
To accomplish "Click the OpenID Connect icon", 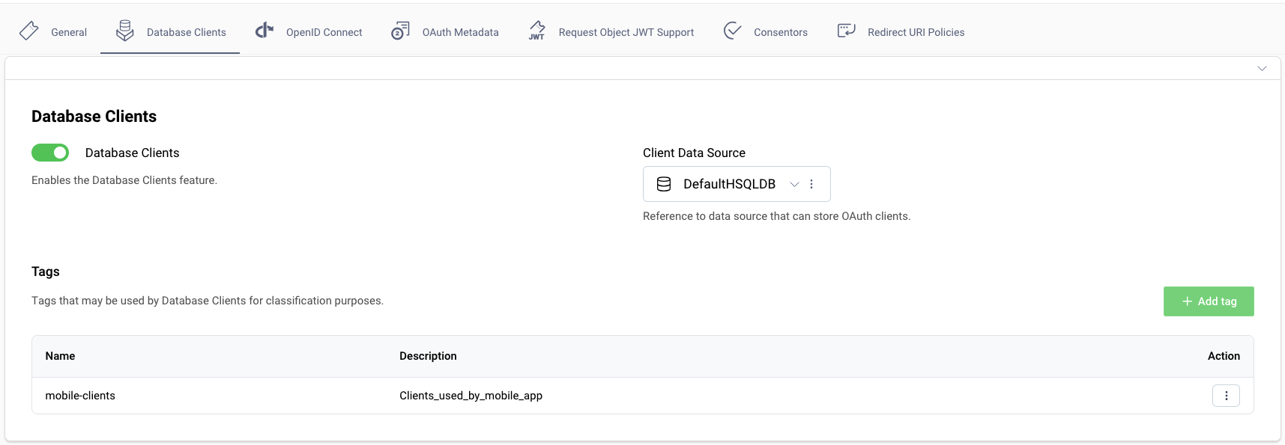I will tap(263, 31).
